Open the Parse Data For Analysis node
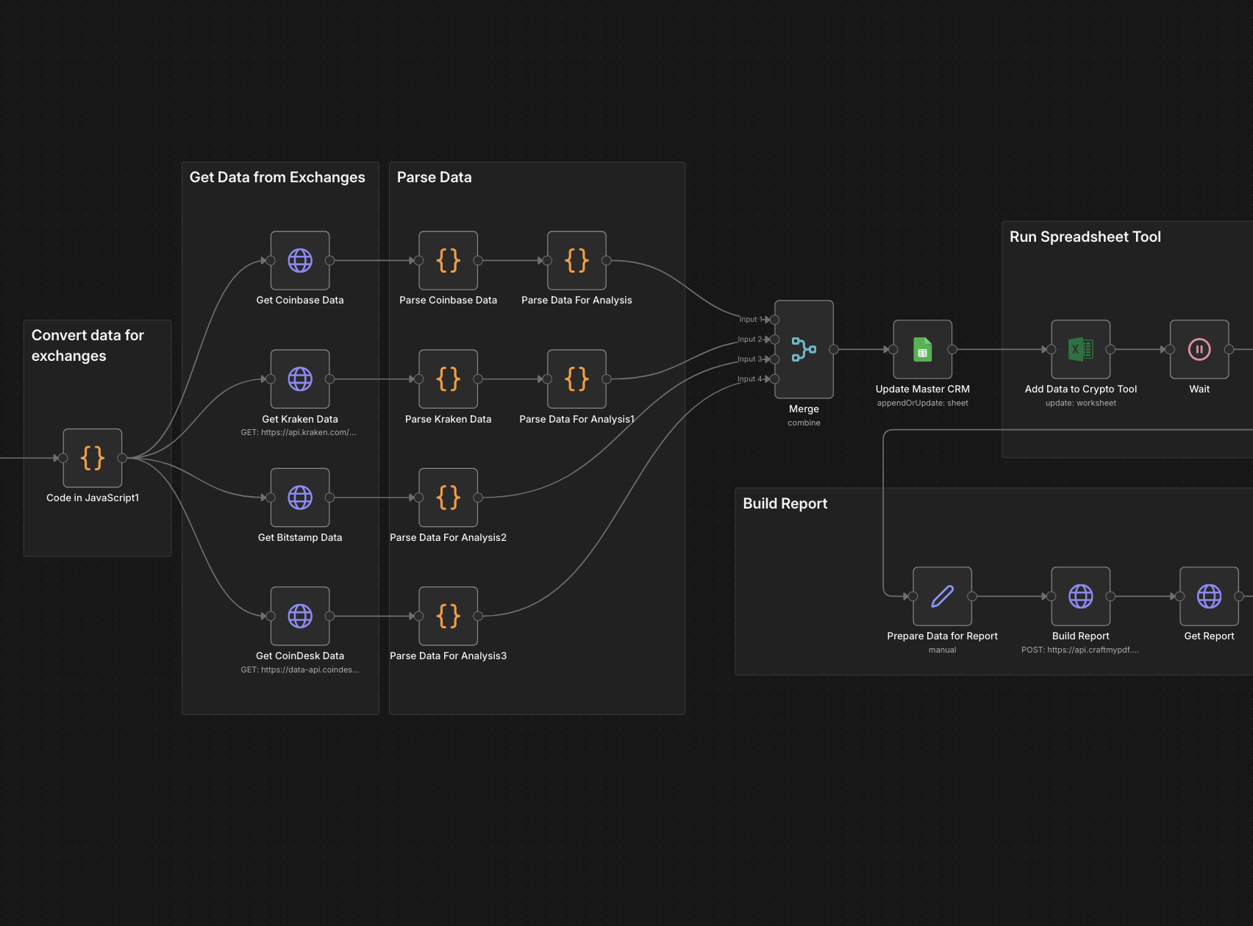1253x926 pixels. [x=576, y=261]
